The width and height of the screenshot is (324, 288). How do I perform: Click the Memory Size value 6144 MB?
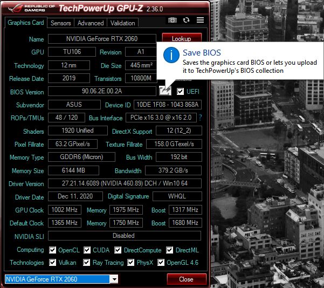(73, 170)
